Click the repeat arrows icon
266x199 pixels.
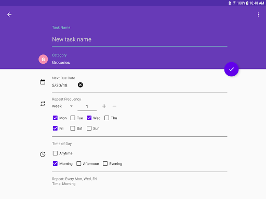(43, 104)
